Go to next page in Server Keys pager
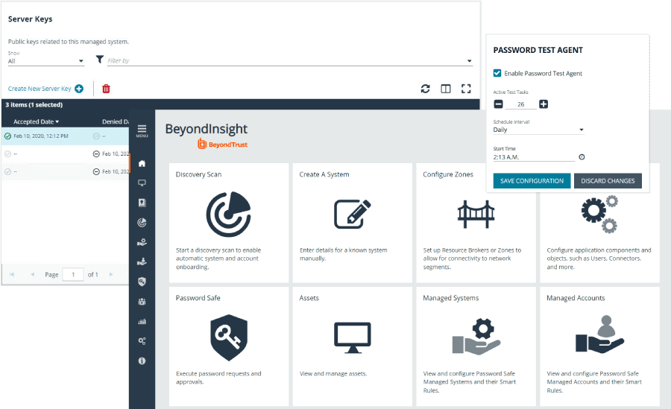 [x=111, y=274]
